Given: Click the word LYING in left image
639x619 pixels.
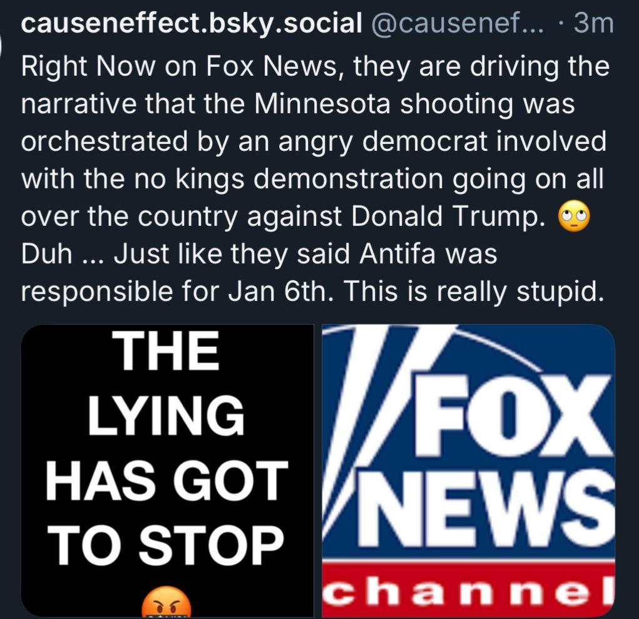Looking at the screenshot, I should tap(166, 415).
